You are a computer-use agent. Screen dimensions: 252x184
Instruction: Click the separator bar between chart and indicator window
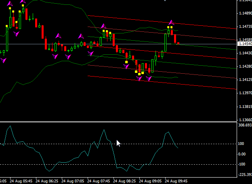coord(118,122)
